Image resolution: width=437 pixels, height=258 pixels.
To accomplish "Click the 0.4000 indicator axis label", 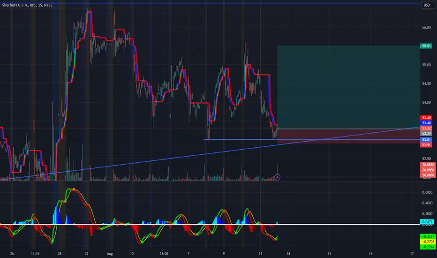I will pyautogui.click(x=427, y=203).
